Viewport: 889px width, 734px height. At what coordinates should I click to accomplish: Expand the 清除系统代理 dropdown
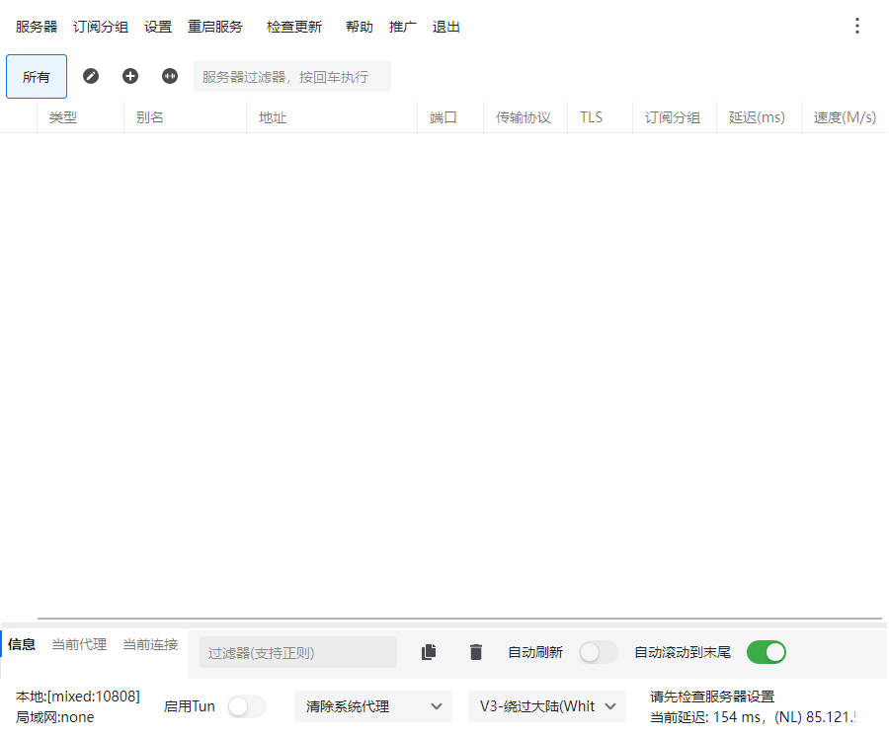[372, 706]
